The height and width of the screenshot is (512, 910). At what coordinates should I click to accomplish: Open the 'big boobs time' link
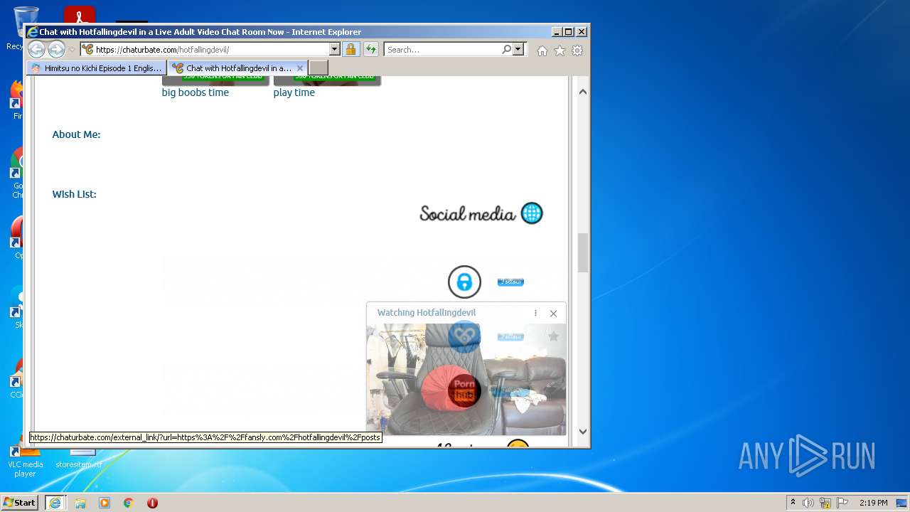(x=196, y=92)
